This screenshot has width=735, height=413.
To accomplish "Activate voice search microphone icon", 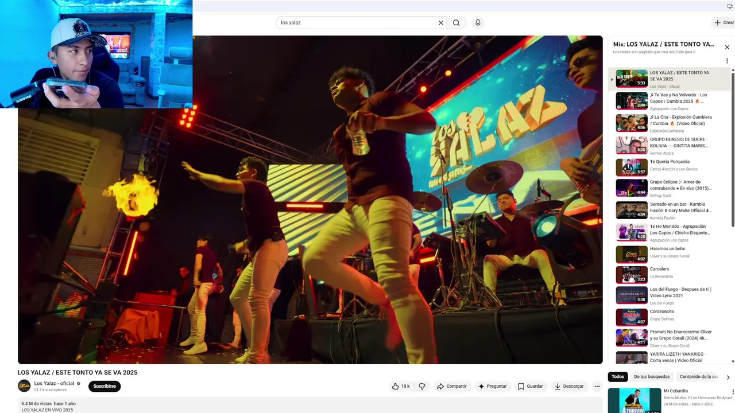I will pos(477,23).
